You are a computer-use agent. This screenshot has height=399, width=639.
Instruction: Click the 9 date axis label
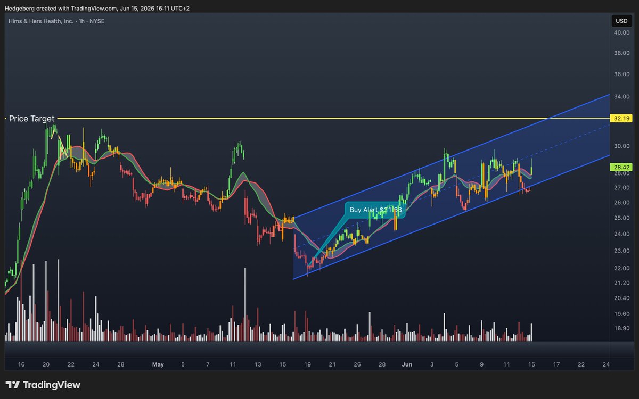(481, 364)
